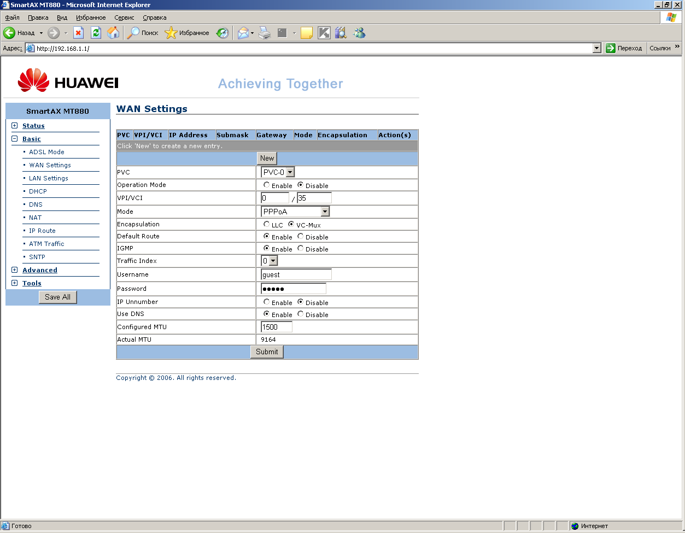The image size is (685, 533).
Task: Set IP Unnumber to Enable
Action: (x=266, y=302)
